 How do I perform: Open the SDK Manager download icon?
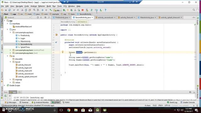click(x=101, y=10)
